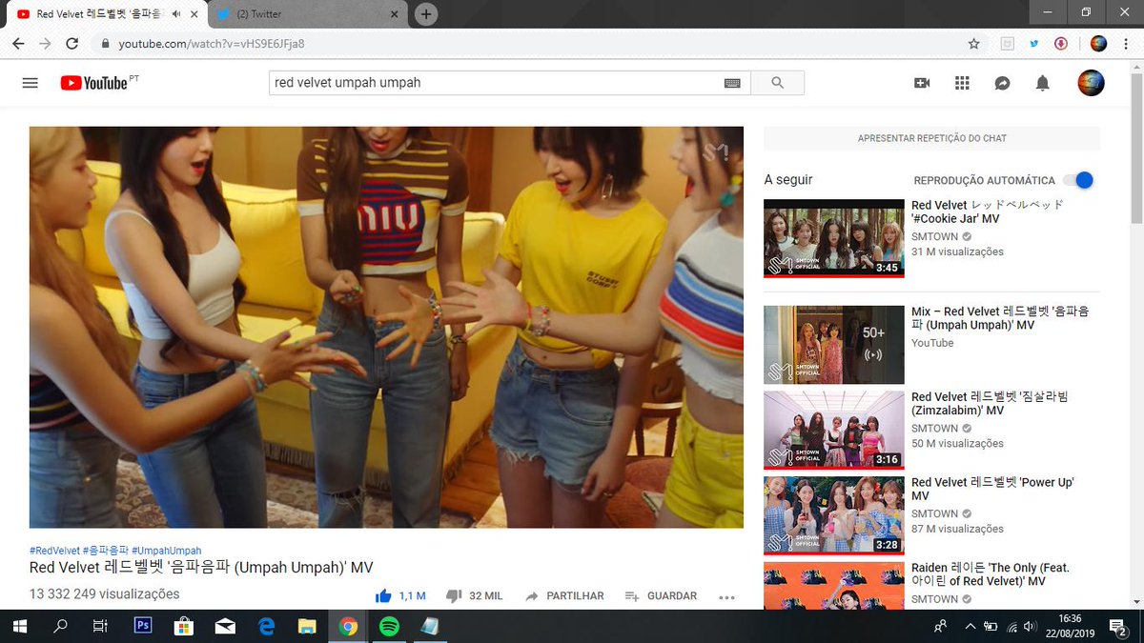
Task: Open Edge browser from taskbar
Action: pyautogui.click(x=266, y=627)
